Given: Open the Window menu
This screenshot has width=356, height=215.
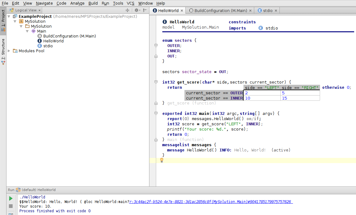Looking at the screenshot, I should point(145,3).
